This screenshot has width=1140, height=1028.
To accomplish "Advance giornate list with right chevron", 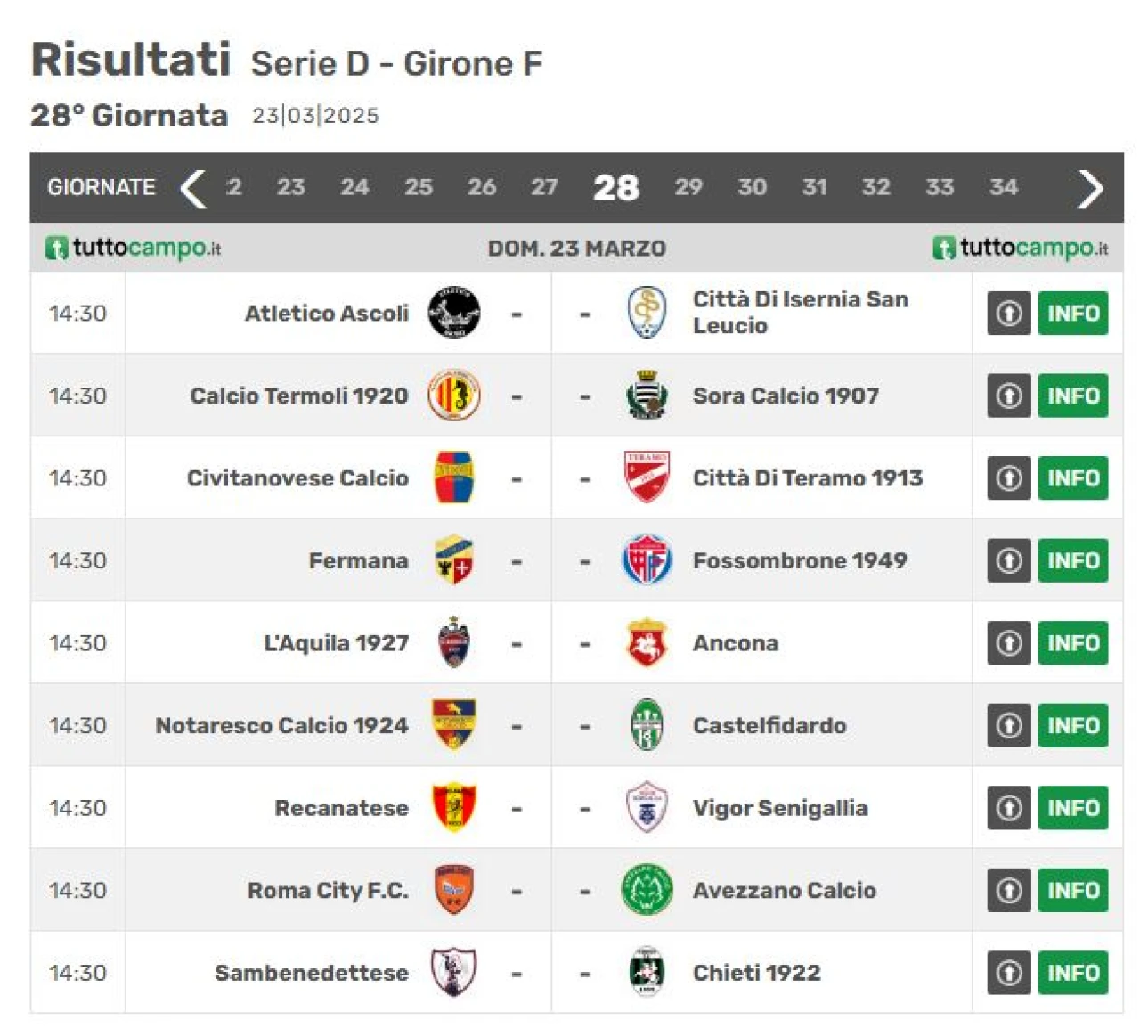I will 1090,189.
